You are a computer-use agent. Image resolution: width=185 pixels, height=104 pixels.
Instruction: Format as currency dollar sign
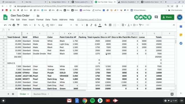pyautogui.click(x=35, y=25)
